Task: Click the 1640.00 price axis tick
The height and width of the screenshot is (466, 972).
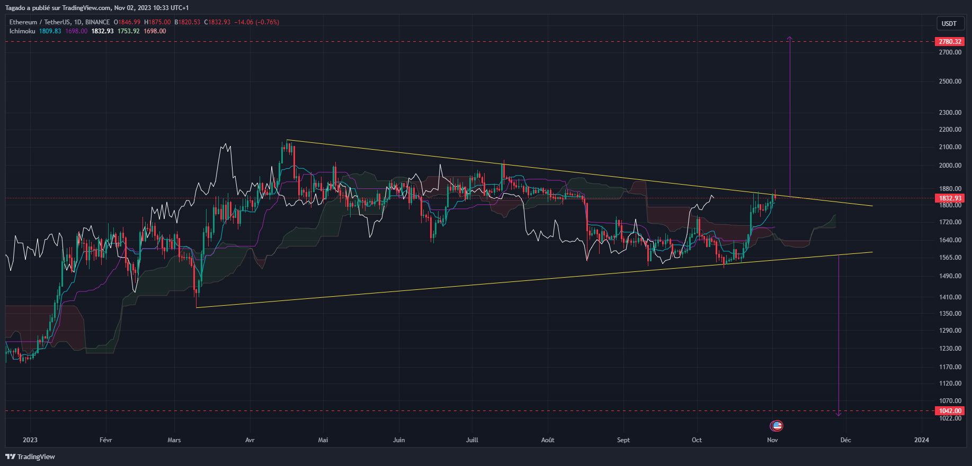Action: tap(950, 240)
